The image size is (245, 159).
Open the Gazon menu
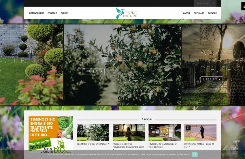(186, 13)
